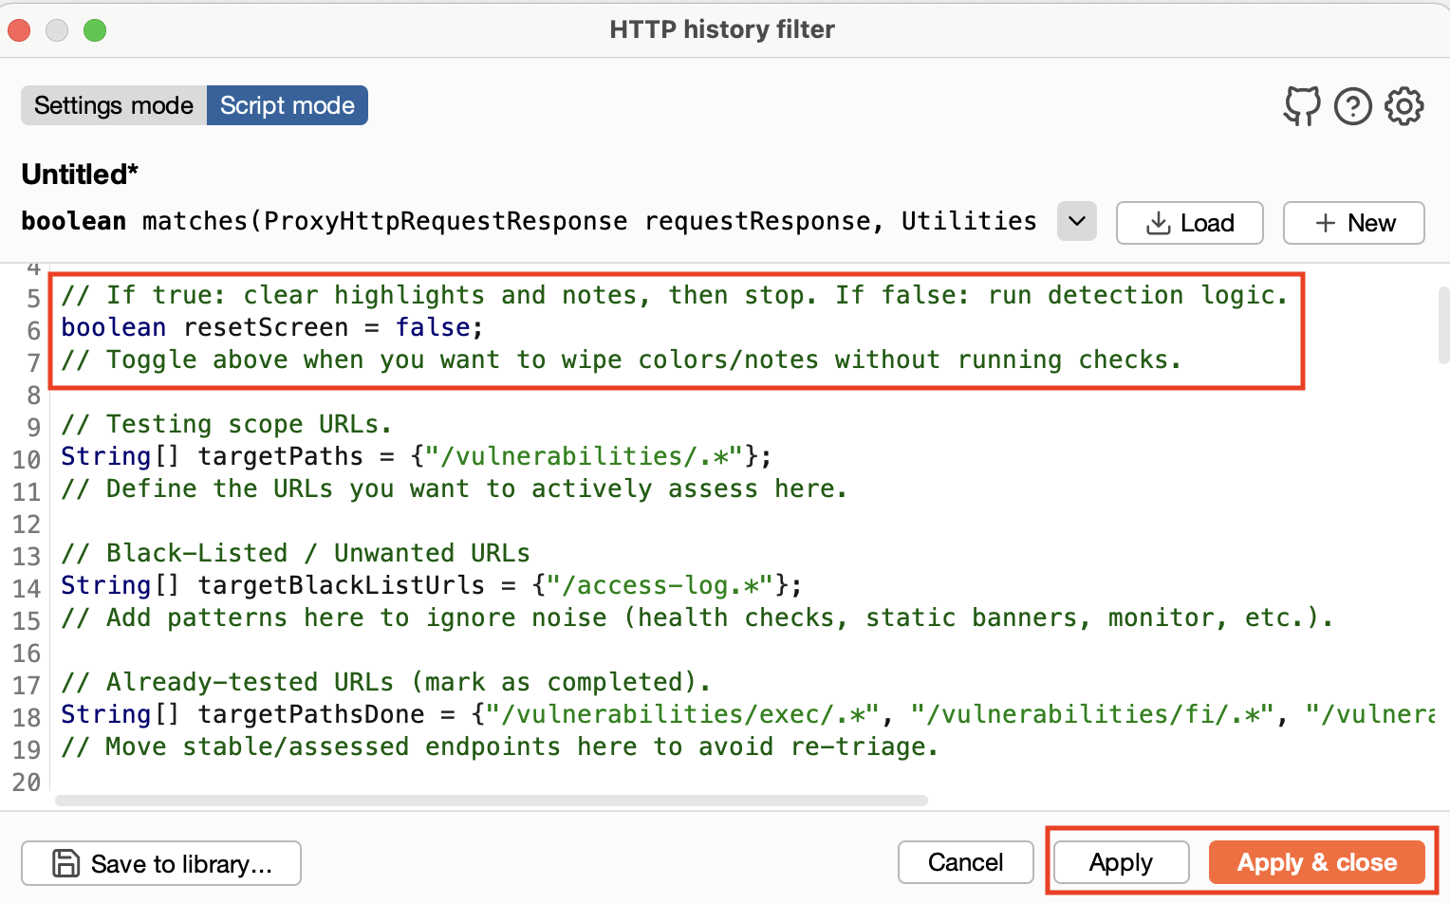1450x903 pixels.
Task: Click Apply & close button
Action: pos(1317,862)
